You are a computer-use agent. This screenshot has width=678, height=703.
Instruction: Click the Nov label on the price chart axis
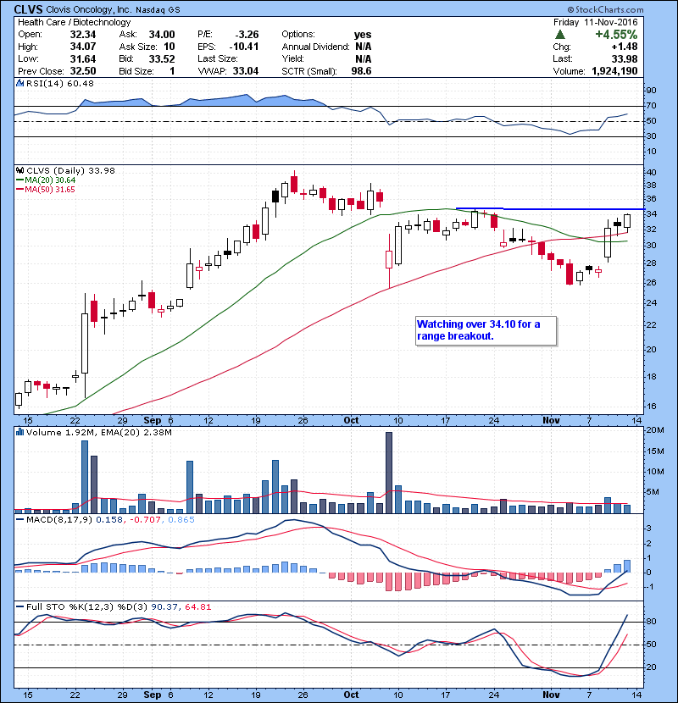551,420
